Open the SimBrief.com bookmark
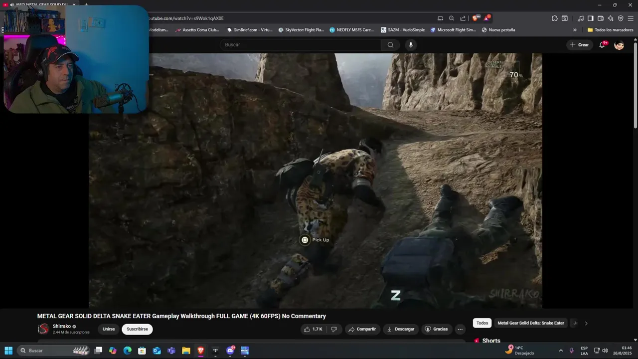This screenshot has height=359, width=638. [x=249, y=30]
